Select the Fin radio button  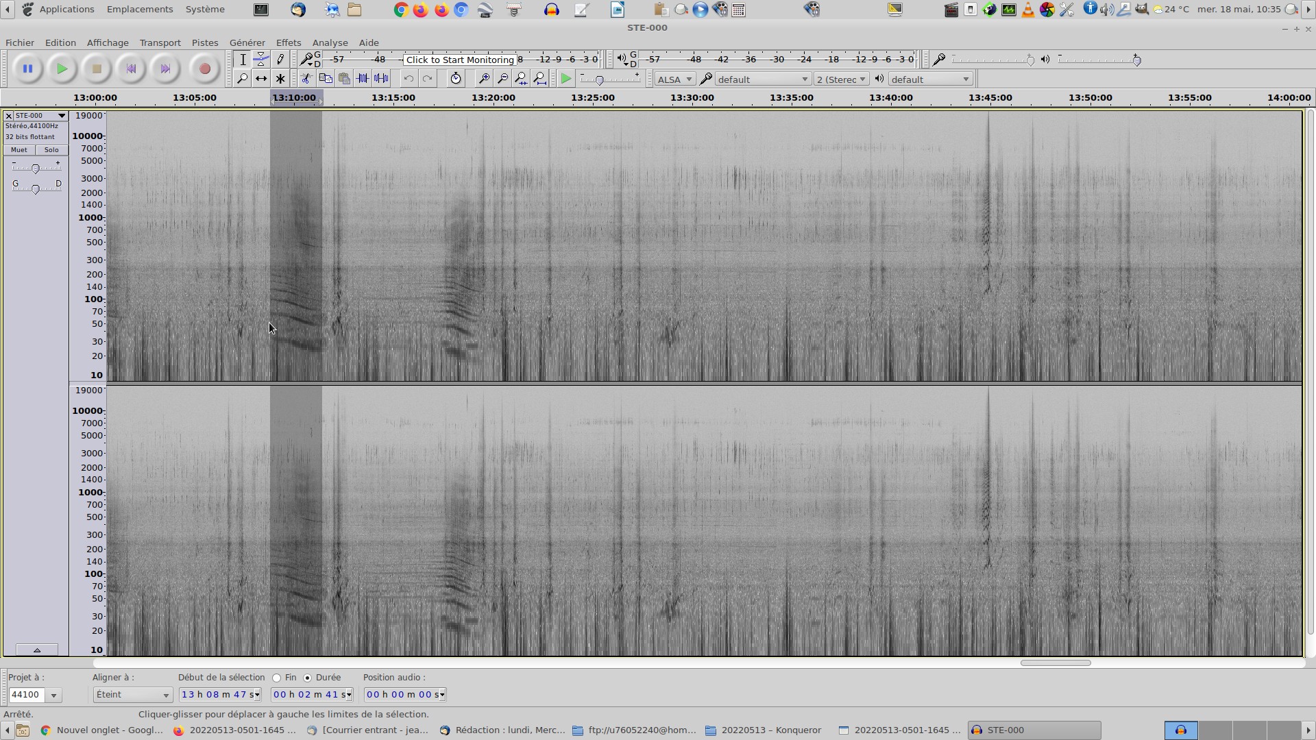tap(277, 678)
